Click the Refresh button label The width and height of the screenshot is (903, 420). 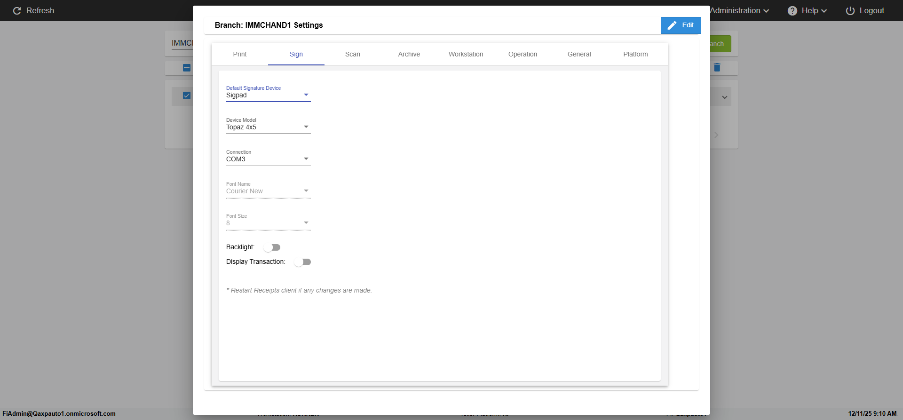40,10
